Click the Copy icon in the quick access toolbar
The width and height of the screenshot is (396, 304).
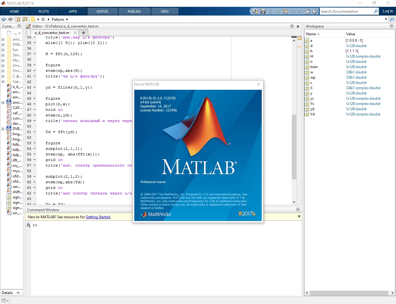(278, 11)
